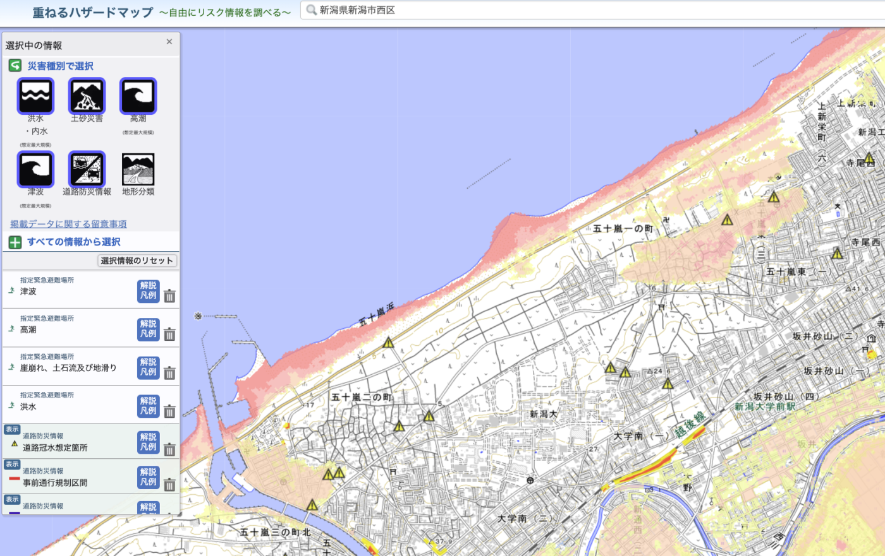This screenshot has width=885, height=556.
Task: Click red 事前通行規制区間 legend swatch
Action: (14, 479)
